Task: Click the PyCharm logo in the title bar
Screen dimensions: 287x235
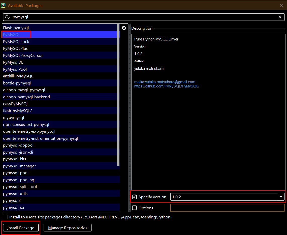Action: click(x=3, y=6)
